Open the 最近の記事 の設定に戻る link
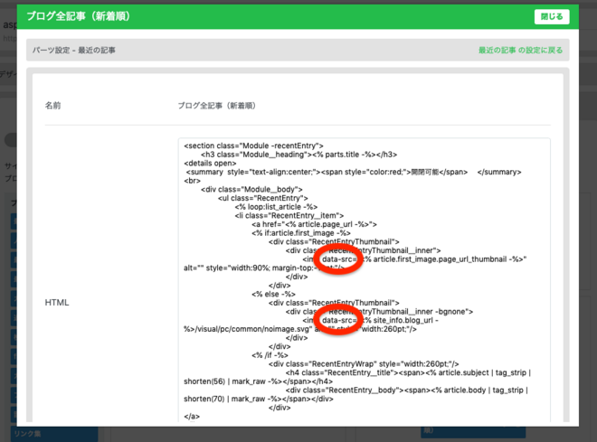597x442 pixels. (520, 50)
